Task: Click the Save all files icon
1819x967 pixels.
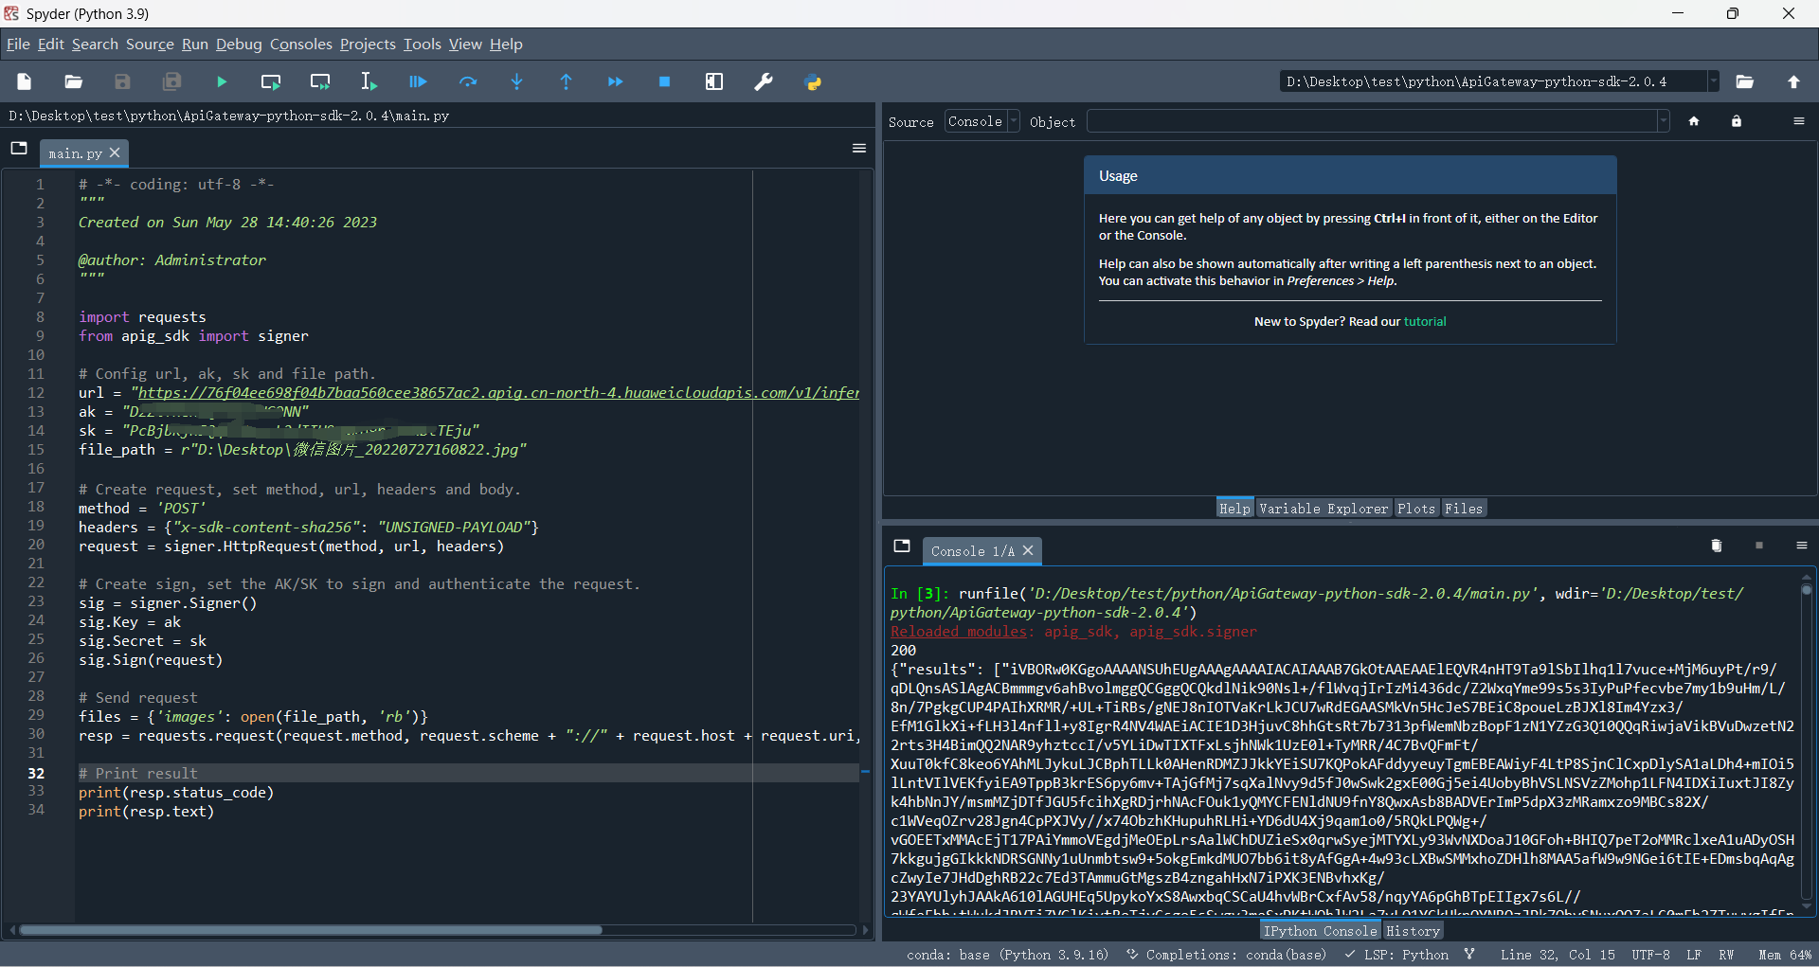Action: coord(172,82)
